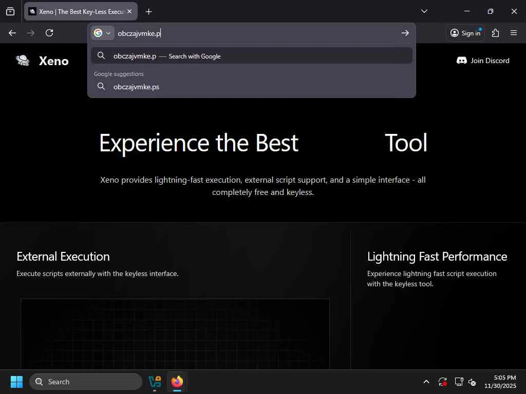Click the 'Google suggestions' label
Viewport: 526px width, 394px height.
[x=119, y=74]
